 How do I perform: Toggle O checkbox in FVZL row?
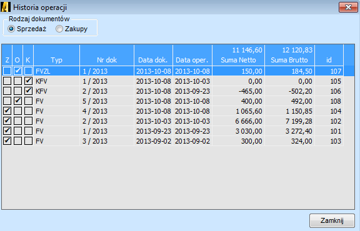coord(17,71)
